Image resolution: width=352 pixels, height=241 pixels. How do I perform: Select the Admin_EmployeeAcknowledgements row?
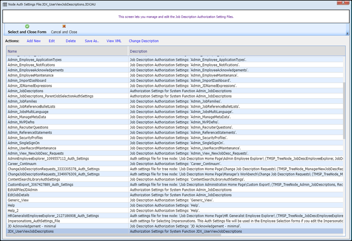point(175,70)
